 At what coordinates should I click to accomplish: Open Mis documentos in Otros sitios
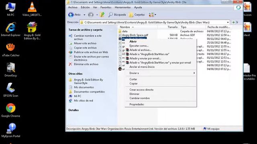84,87
